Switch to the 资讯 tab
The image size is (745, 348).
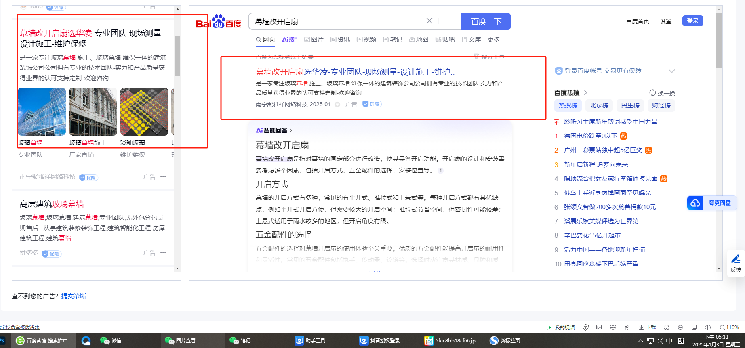(340, 39)
